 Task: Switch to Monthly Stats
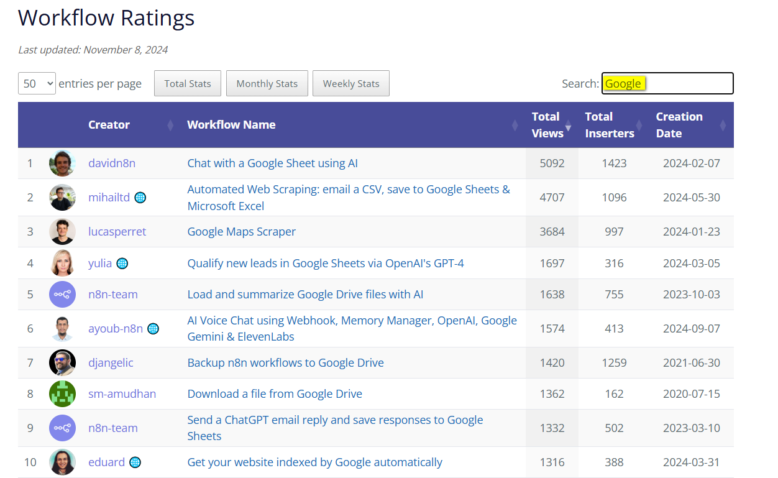(267, 83)
